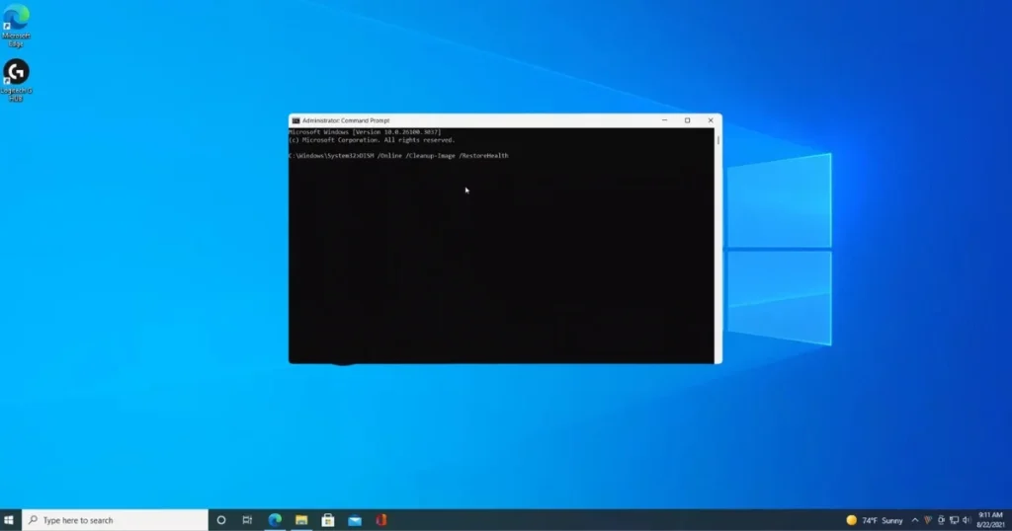This screenshot has height=531, width=1012.
Task: Open the network status tray icon
Action: click(x=954, y=520)
